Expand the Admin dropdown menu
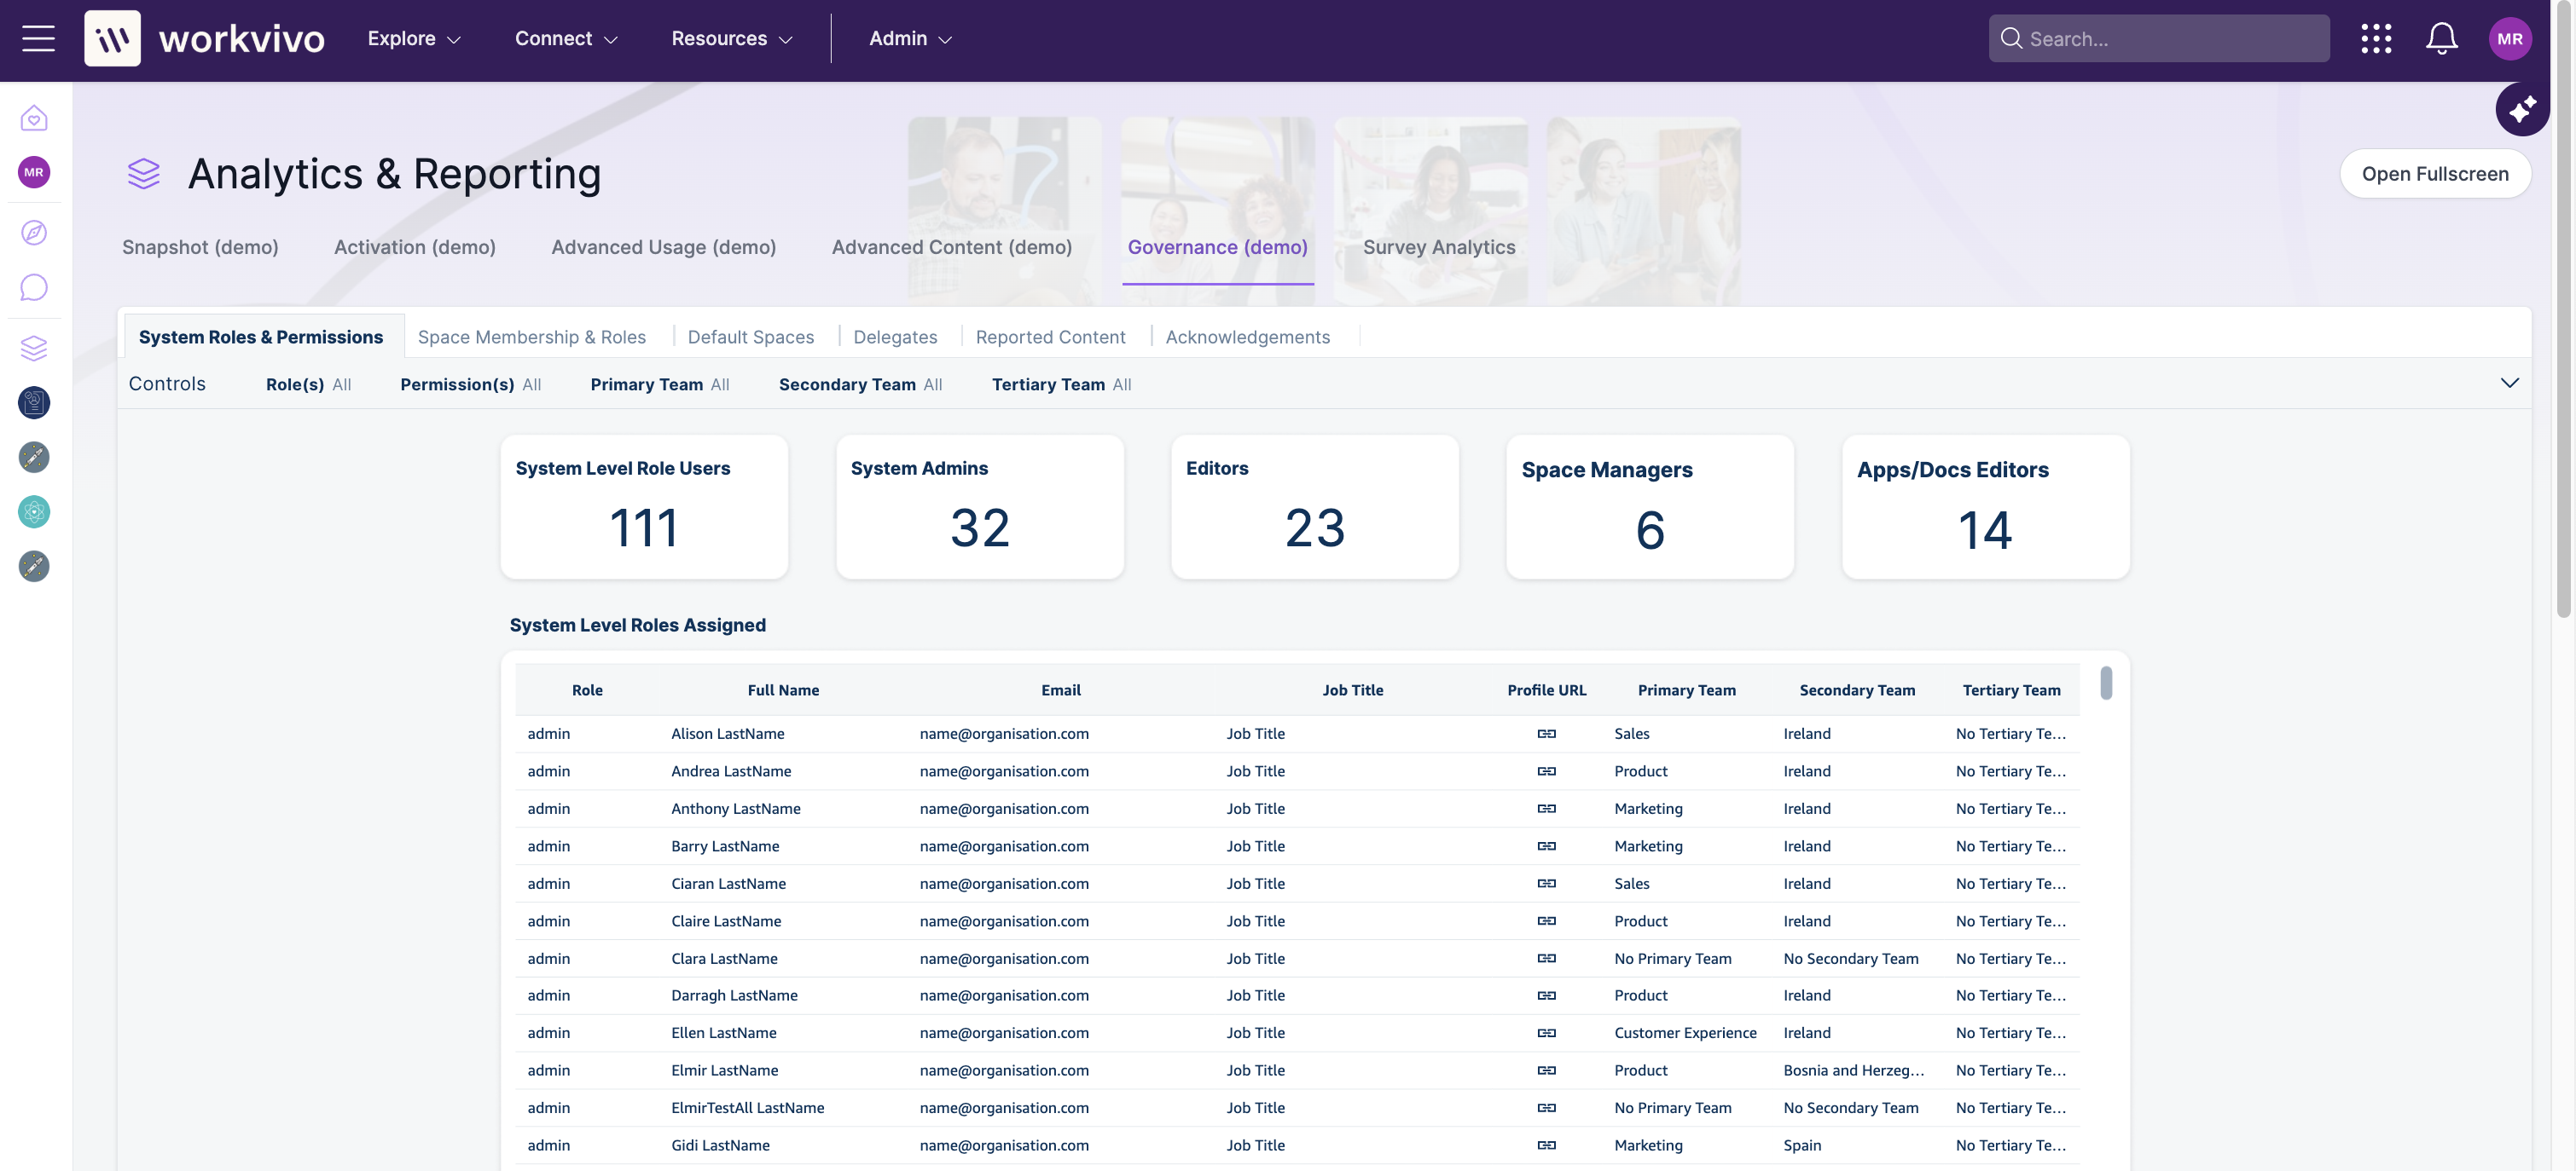This screenshot has width=2576, height=1171. pos(910,39)
